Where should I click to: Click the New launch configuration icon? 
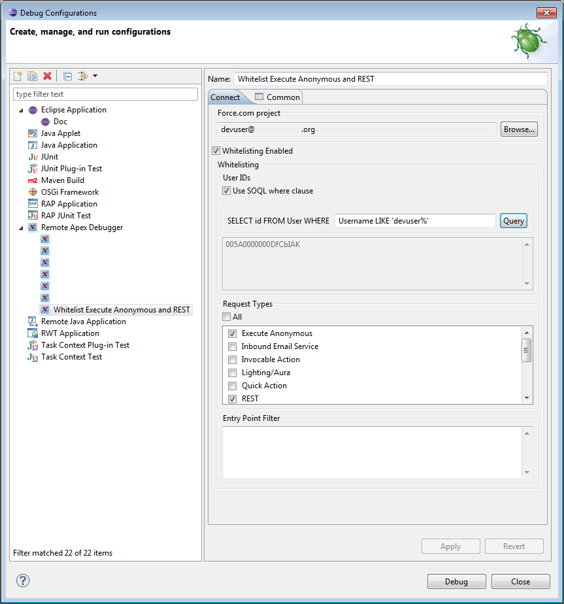(x=18, y=76)
